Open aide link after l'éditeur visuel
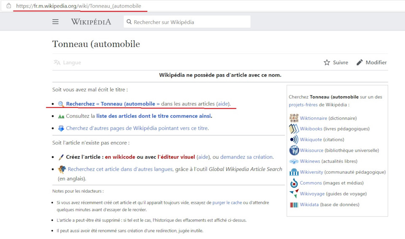The width and height of the screenshot is (405, 239). coord(203,157)
